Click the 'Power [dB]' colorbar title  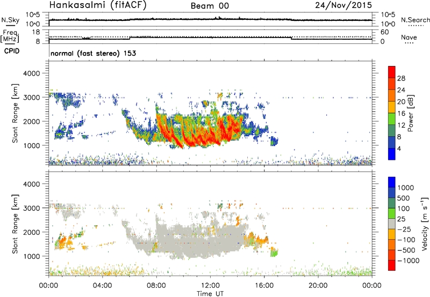(410, 113)
